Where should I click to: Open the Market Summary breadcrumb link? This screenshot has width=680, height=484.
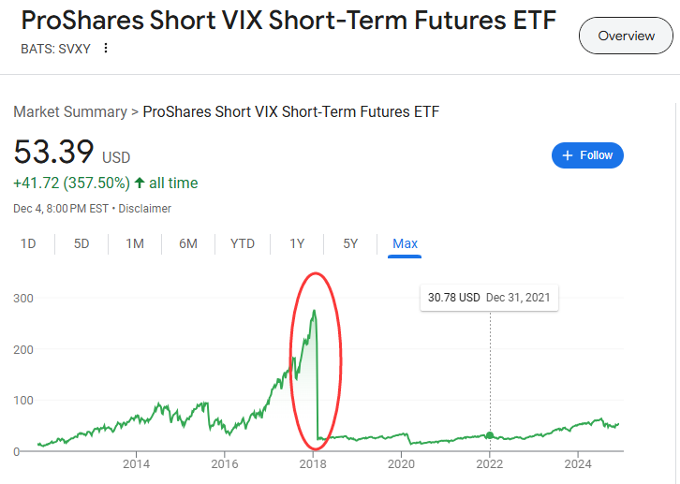pyautogui.click(x=70, y=111)
